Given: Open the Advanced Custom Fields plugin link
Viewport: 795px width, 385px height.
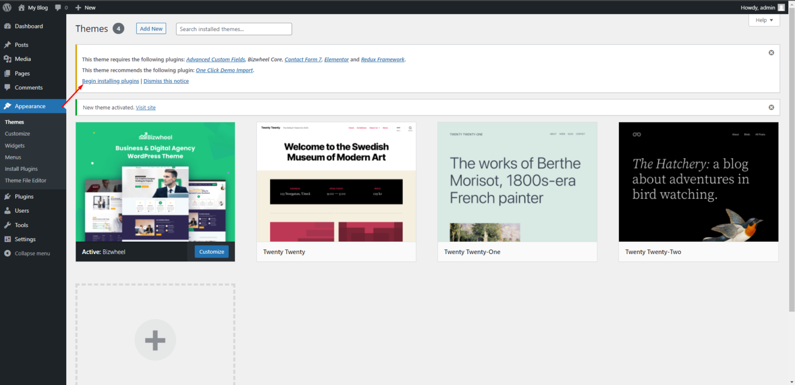Looking at the screenshot, I should (x=215, y=60).
